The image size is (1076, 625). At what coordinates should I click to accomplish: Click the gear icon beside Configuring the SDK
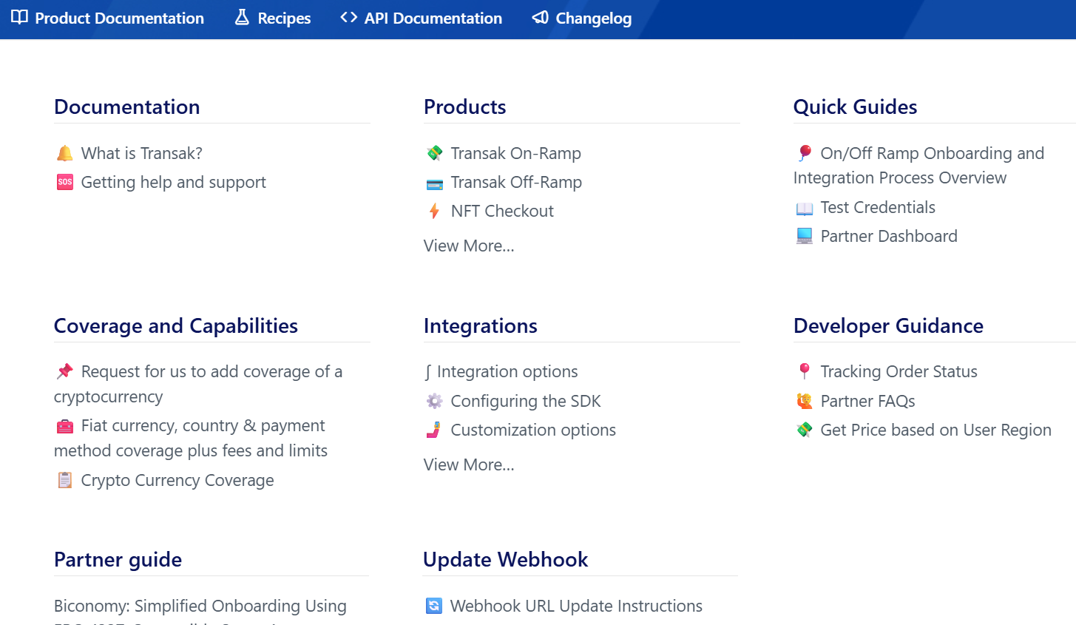pyautogui.click(x=435, y=401)
